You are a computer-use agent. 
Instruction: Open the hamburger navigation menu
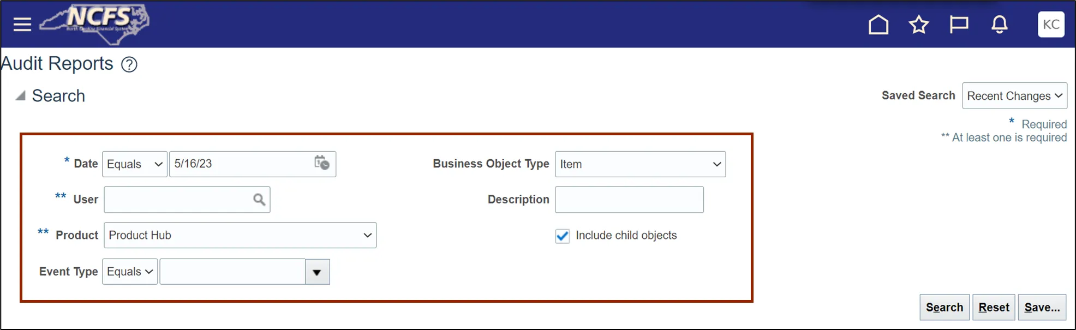pos(22,25)
